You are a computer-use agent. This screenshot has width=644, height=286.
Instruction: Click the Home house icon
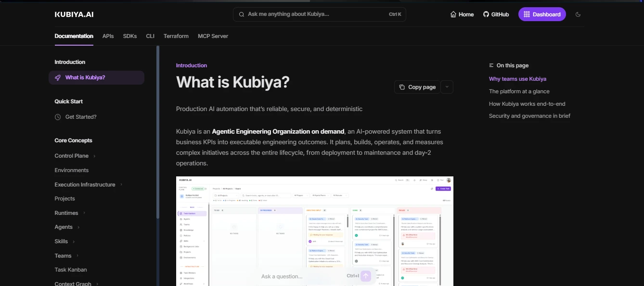coord(453,14)
